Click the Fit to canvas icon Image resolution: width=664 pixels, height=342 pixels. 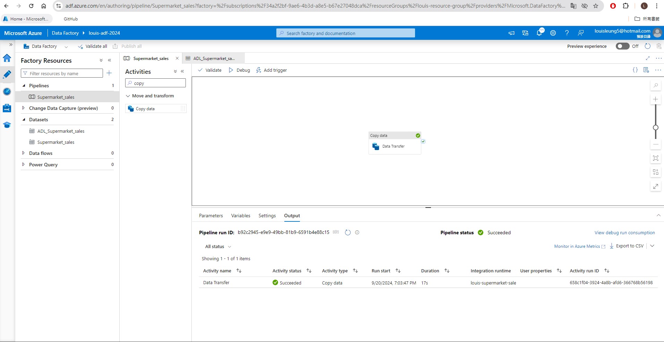pos(655,158)
